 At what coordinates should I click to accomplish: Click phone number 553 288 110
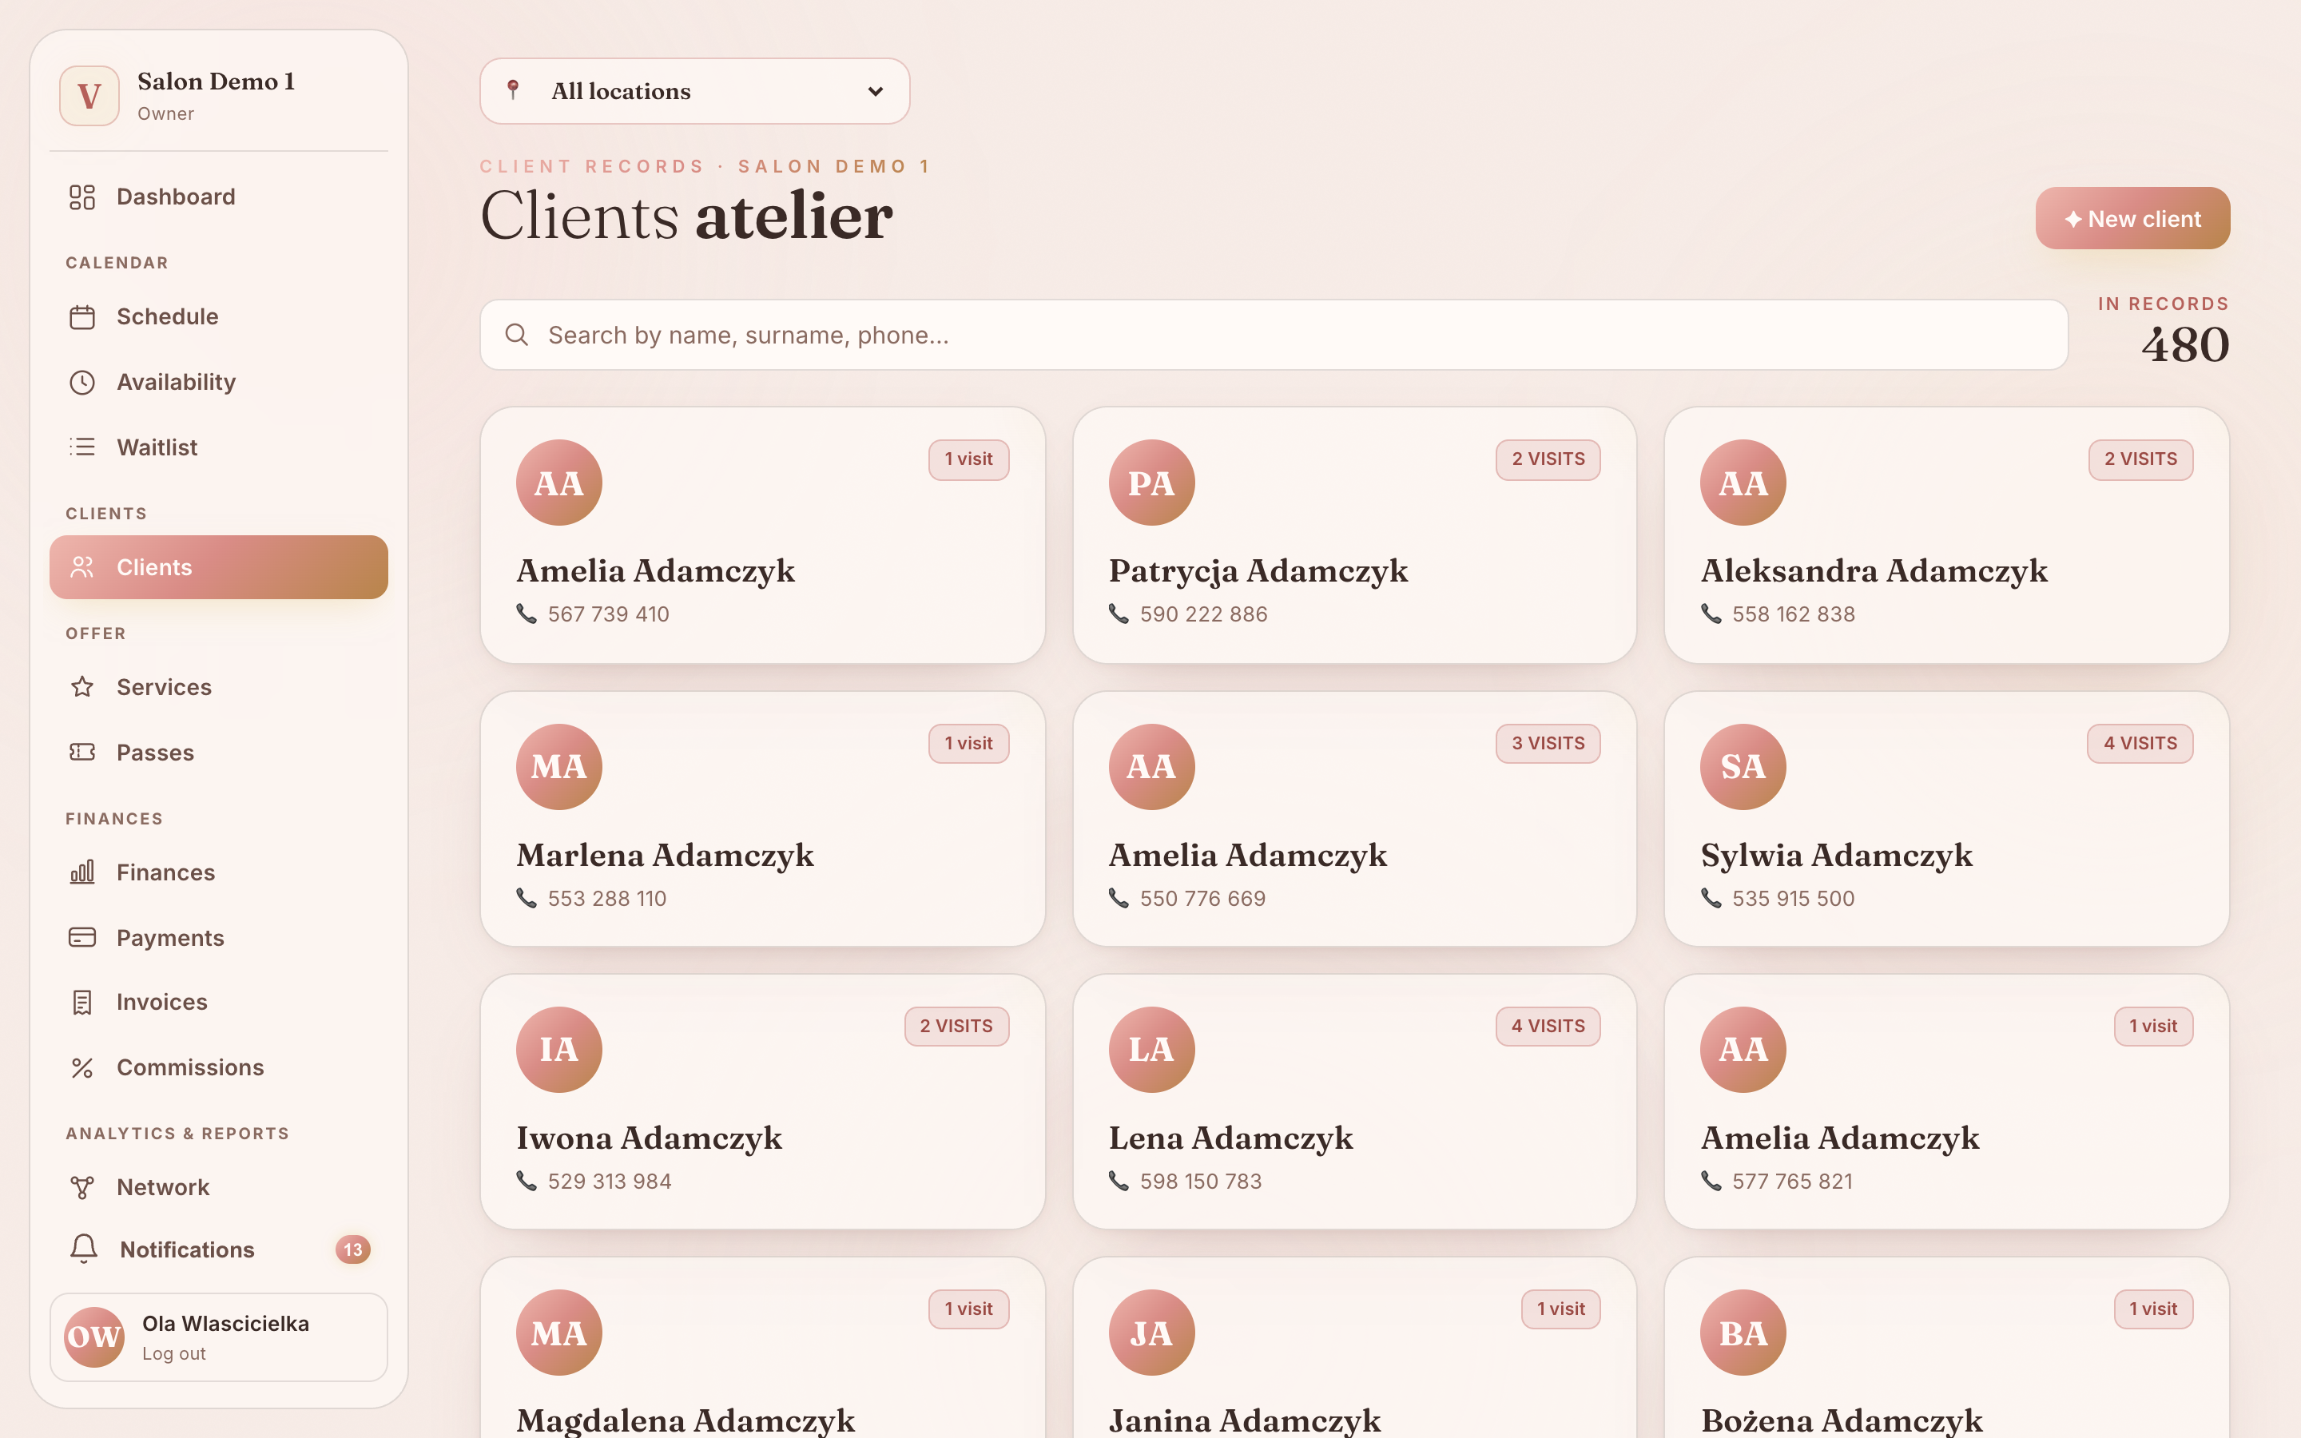606,899
